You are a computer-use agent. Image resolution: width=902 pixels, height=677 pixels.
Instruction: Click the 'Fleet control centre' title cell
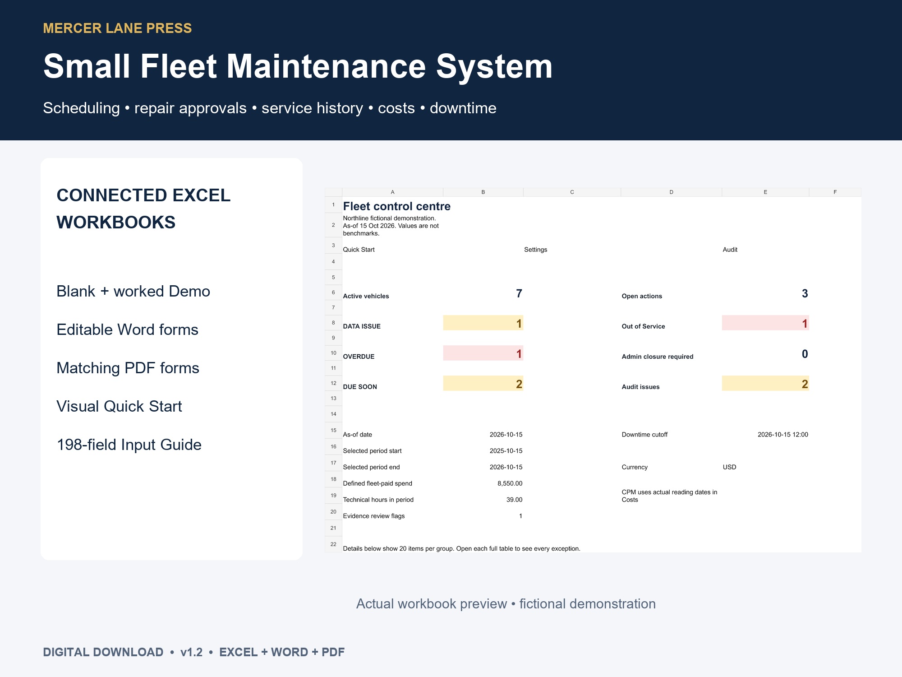click(396, 206)
